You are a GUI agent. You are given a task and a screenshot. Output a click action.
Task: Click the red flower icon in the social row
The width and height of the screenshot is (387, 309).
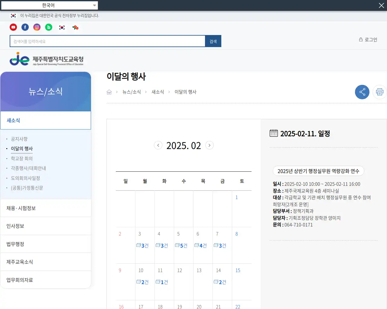75,27
